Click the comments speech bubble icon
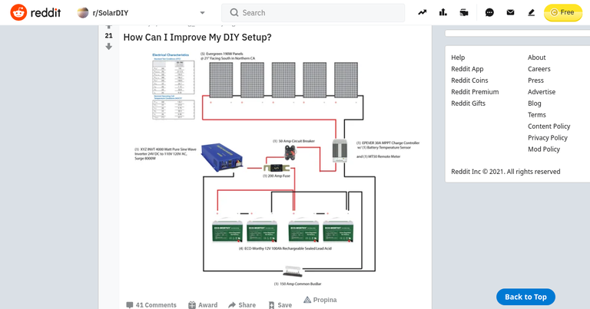590x309 pixels. point(129,305)
